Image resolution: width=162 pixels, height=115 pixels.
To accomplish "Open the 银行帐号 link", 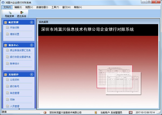I will click(x=15, y=86).
